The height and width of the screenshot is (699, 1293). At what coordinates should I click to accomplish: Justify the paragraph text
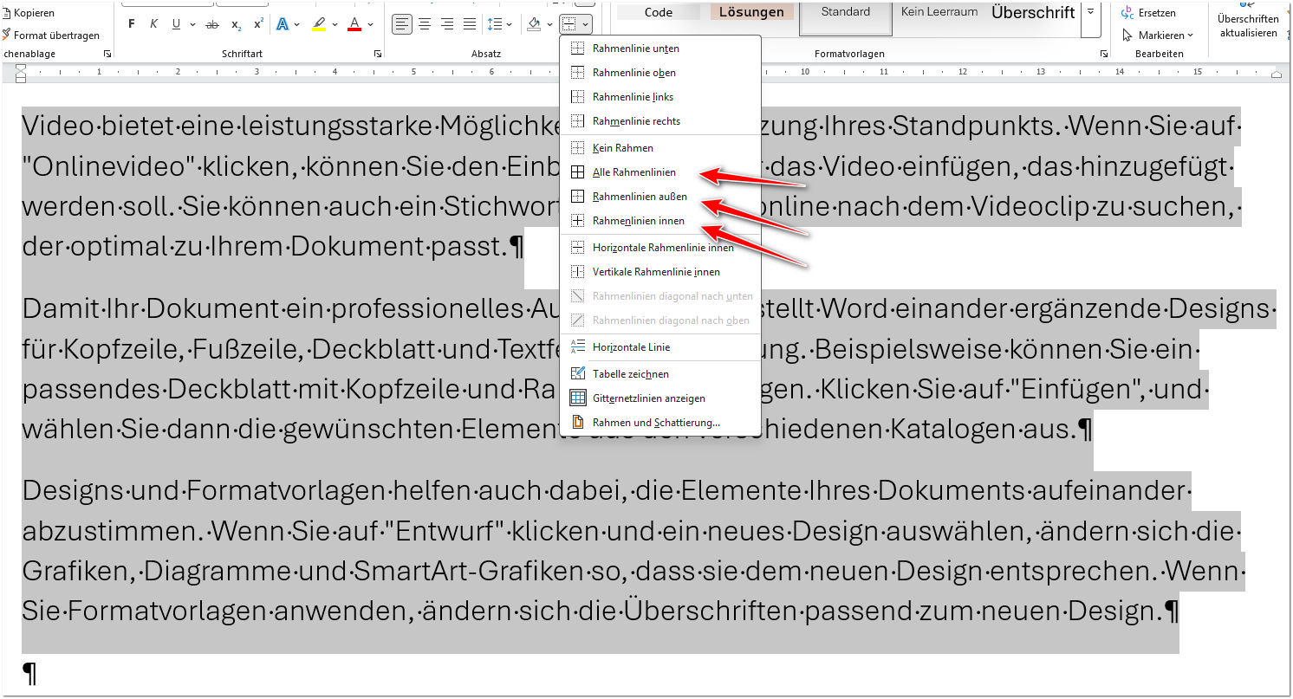coord(470,24)
